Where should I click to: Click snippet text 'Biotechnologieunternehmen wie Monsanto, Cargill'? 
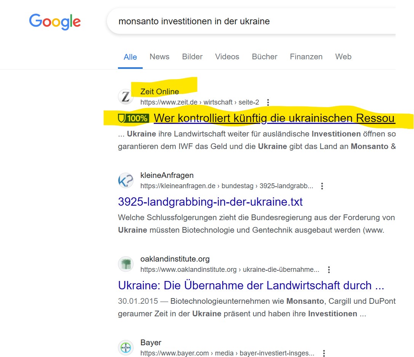coord(261,301)
